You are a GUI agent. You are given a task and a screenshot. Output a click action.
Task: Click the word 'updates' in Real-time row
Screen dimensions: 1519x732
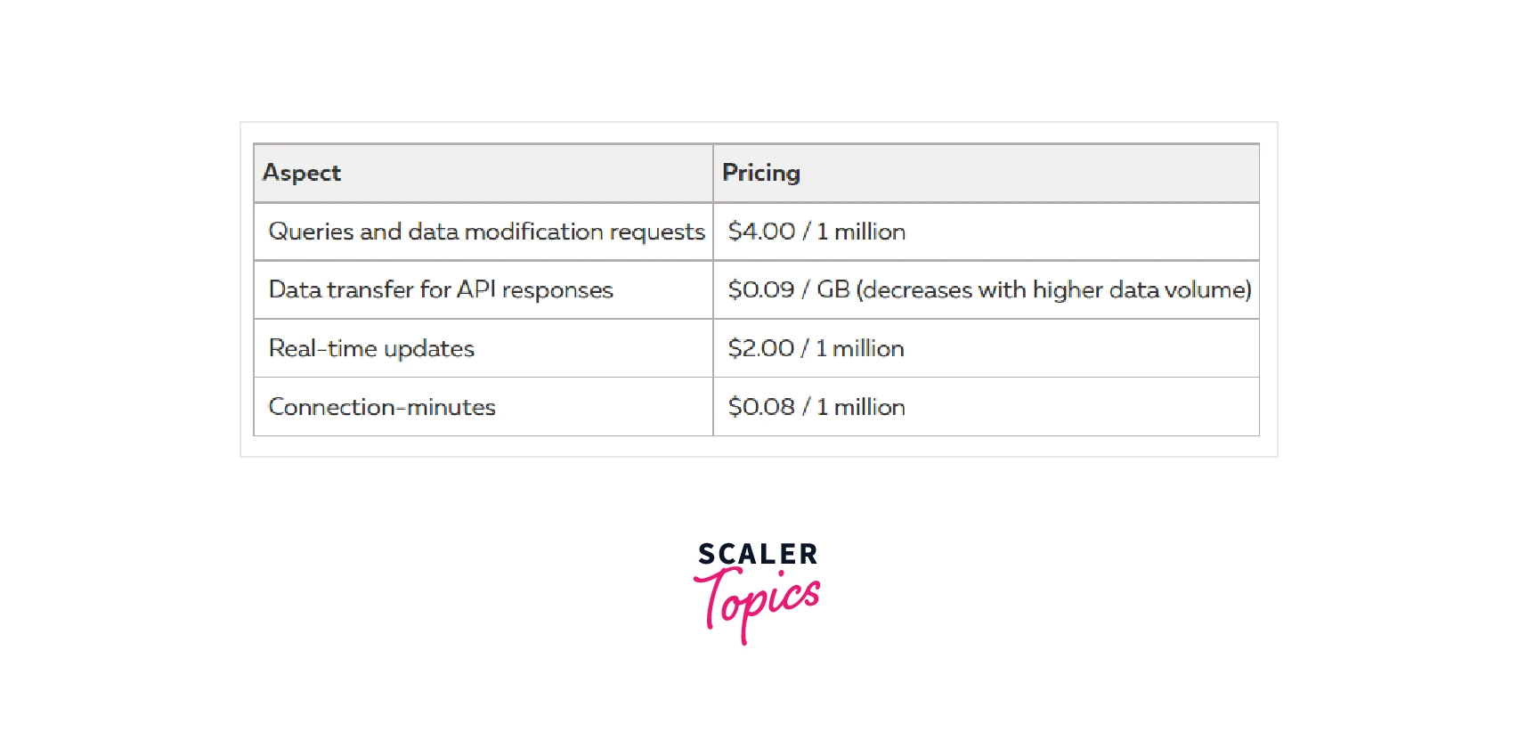429,349
